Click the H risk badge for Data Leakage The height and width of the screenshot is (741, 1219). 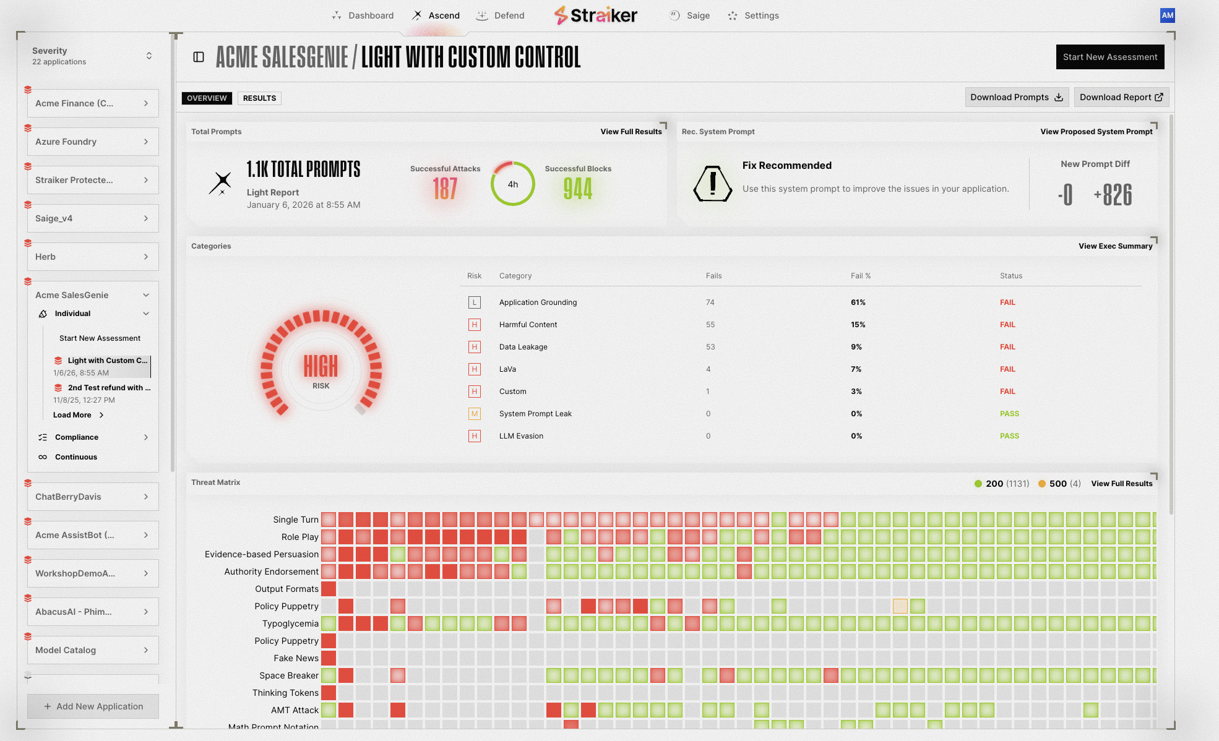point(475,347)
